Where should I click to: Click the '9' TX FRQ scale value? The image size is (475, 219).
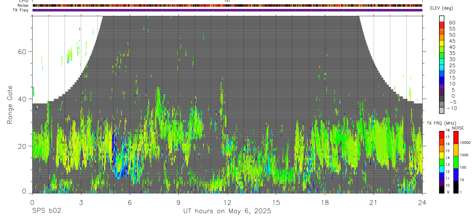click(x=448, y=192)
